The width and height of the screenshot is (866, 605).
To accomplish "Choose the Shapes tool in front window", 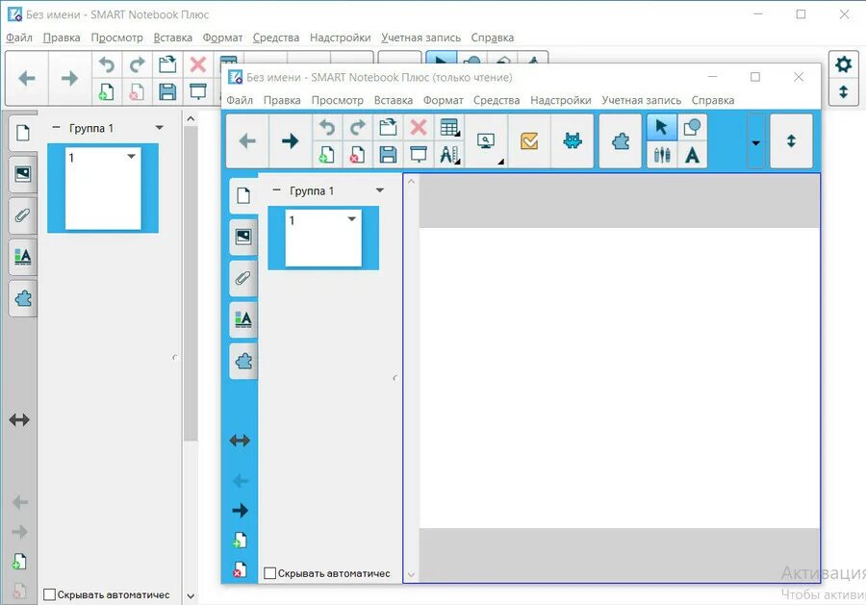I will tap(692, 128).
